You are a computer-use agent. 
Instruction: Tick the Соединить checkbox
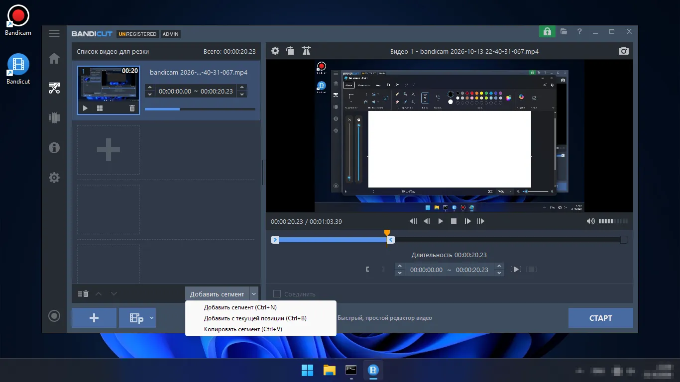coord(277,294)
